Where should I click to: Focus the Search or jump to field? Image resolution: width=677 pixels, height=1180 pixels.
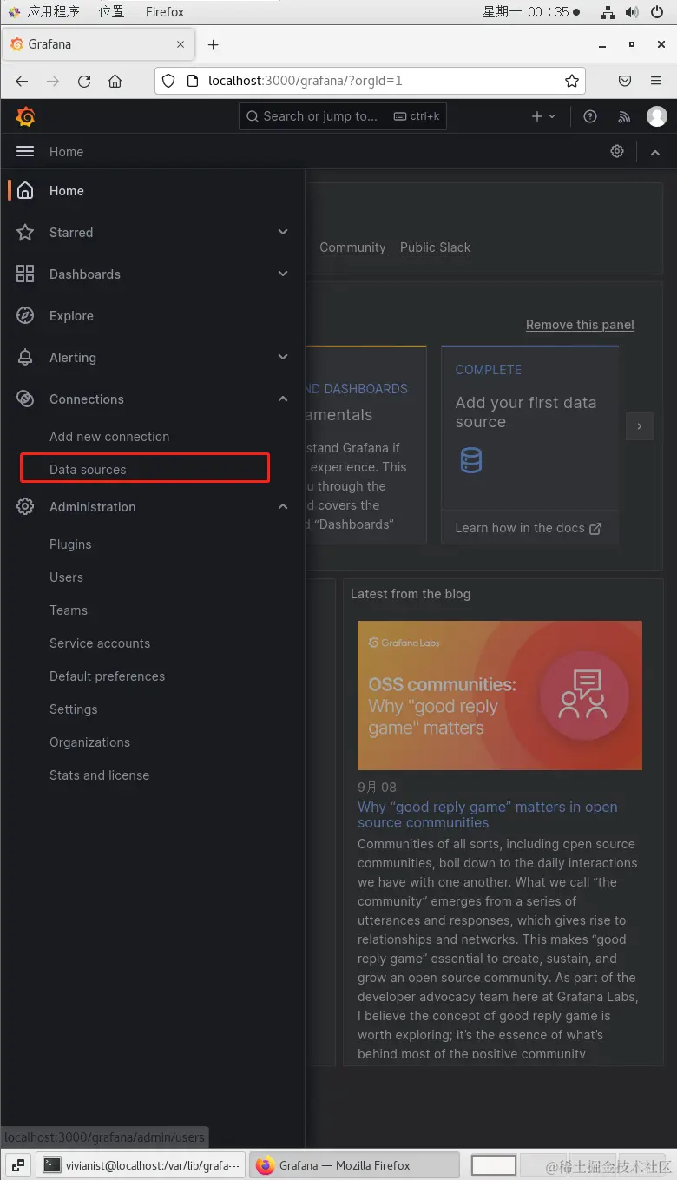(343, 116)
